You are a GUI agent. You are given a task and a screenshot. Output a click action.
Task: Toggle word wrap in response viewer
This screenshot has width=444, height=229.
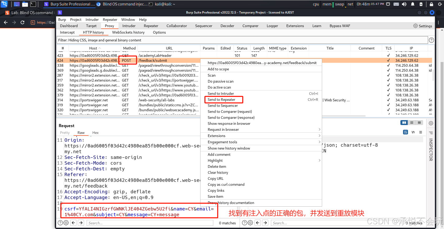click(405, 132)
